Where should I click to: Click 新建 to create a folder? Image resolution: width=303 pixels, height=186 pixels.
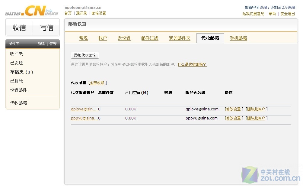click(x=41, y=44)
